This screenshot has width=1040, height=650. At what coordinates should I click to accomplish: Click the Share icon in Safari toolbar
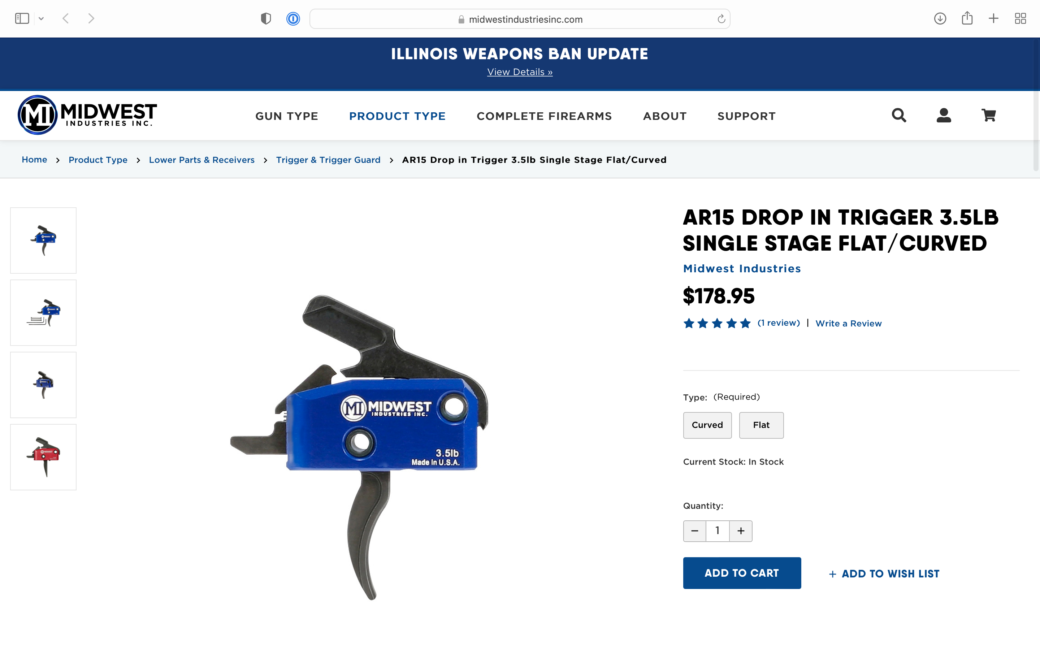[x=967, y=18]
